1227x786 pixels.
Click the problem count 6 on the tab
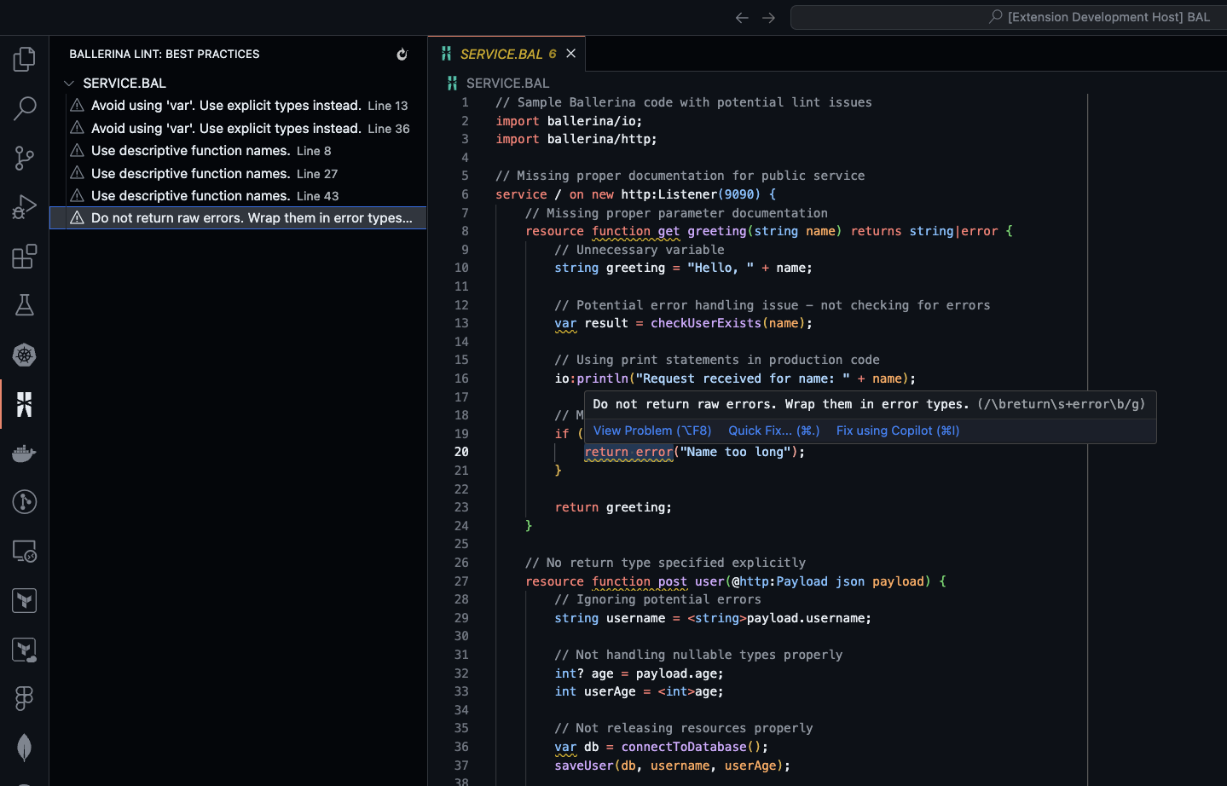[x=553, y=54]
